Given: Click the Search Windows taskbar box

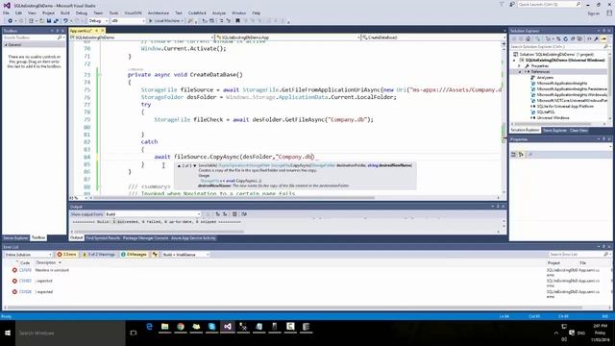Looking at the screenshot, I should coord(70,334).
